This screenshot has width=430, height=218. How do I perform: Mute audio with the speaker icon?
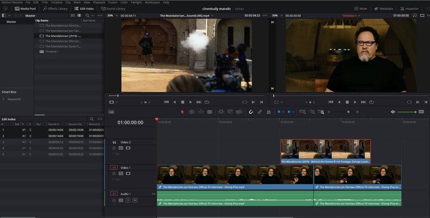[x=393, y=112]
